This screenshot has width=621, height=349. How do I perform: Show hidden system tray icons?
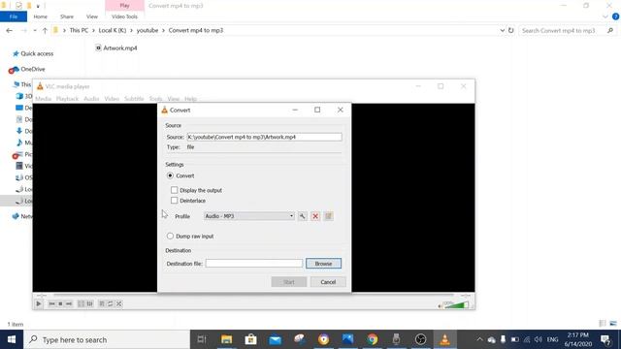click(x=479, y=339)
